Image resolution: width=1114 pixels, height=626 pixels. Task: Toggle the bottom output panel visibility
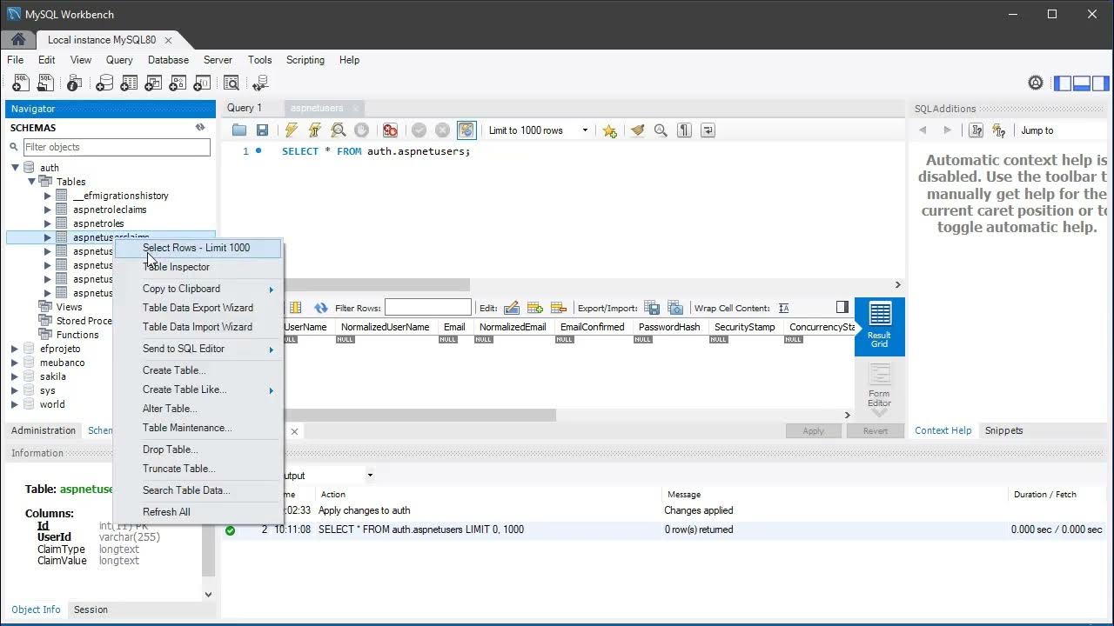pyautogui.click(x=1082, y=83)
